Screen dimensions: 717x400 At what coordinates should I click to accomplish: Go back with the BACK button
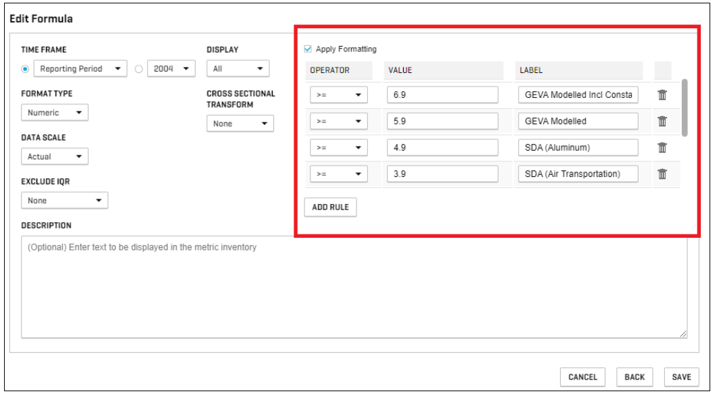[634, 377]
